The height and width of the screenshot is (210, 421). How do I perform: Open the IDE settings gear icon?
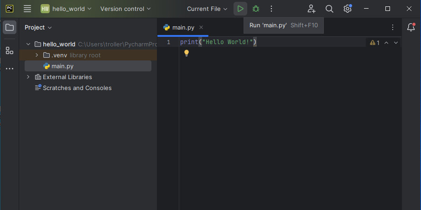[x=348, y=9]
